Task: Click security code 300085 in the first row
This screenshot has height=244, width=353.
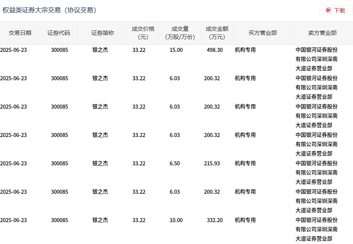Action: coord(60,50)
